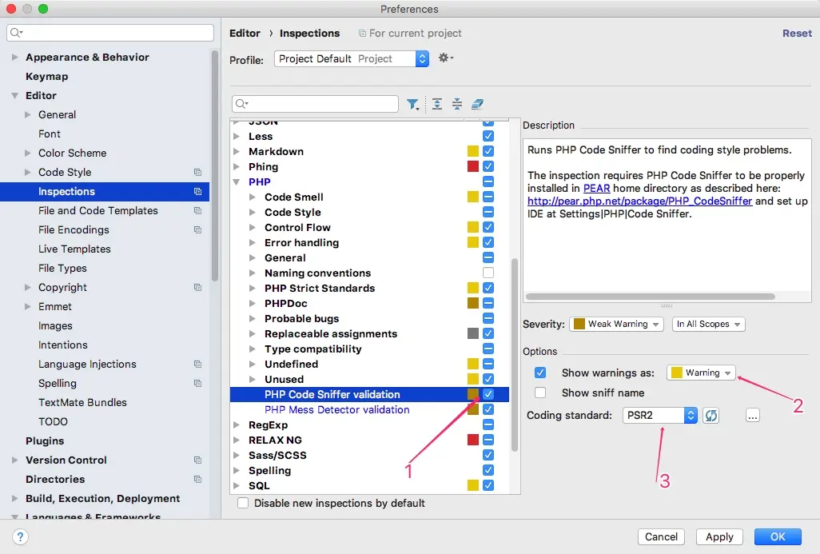
Task: Open the inspections filter funnel icon
Action: pos(412,104)
